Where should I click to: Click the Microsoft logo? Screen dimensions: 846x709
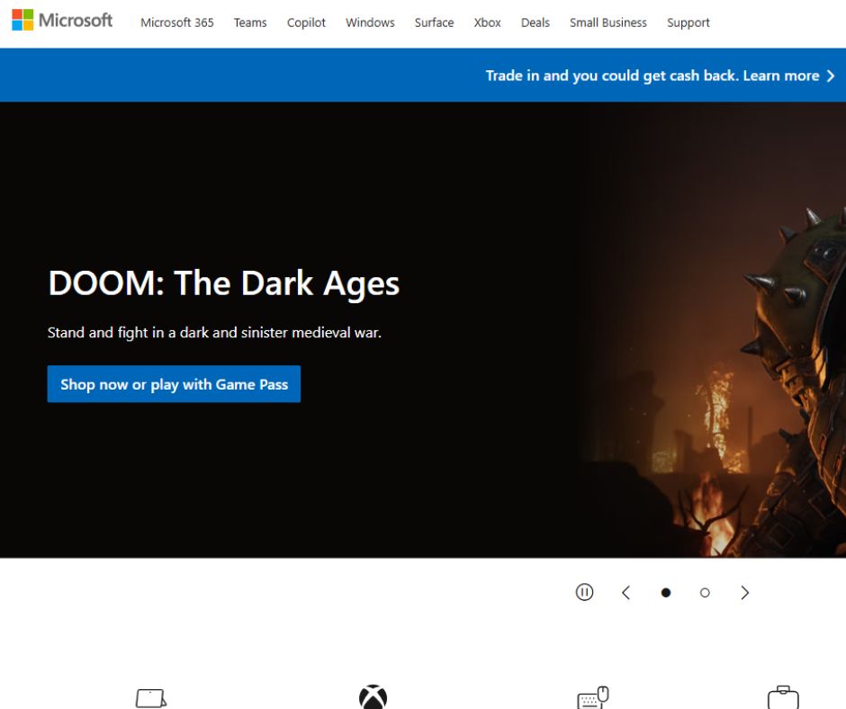(62, 21)
